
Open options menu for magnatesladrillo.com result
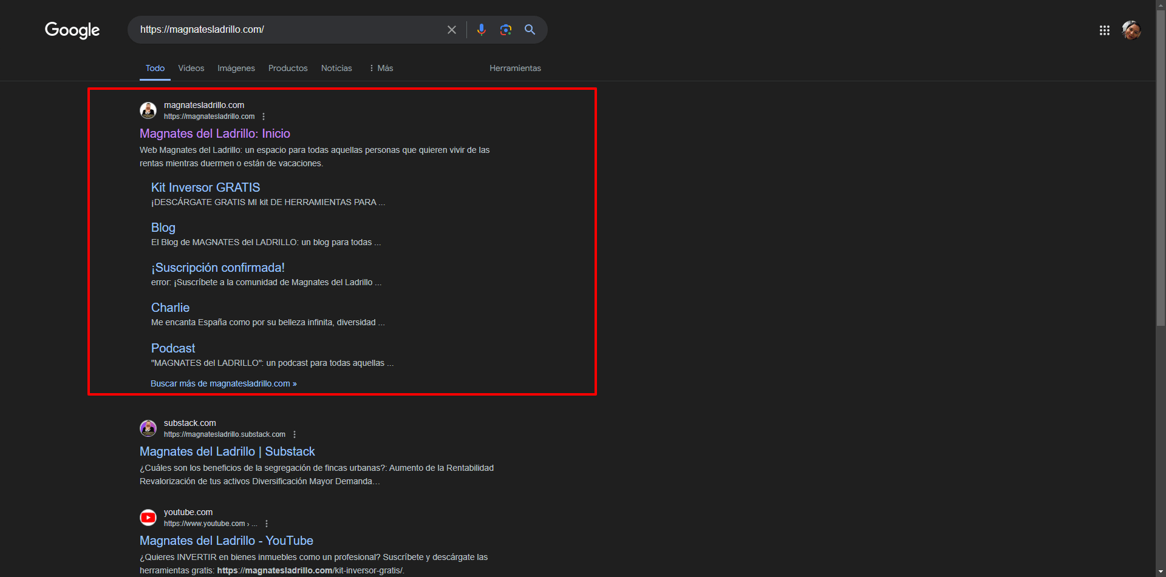tap(264, 116)
